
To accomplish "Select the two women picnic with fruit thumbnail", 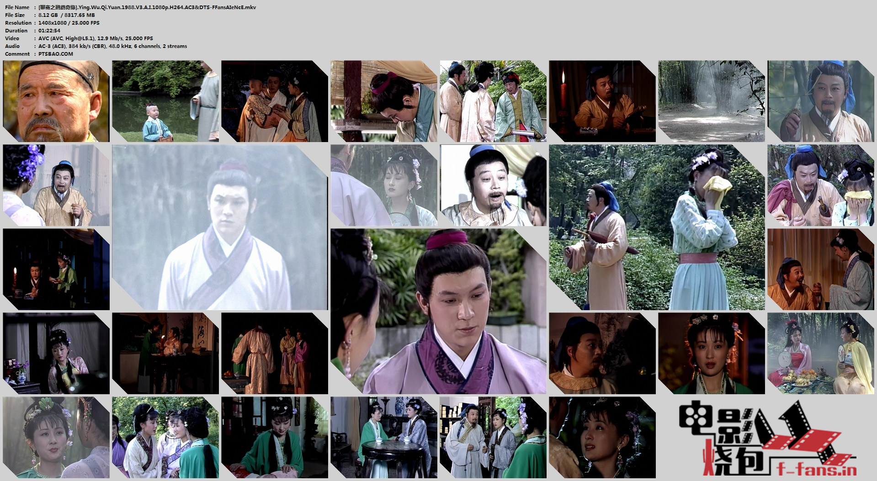I will pos(820,353).
